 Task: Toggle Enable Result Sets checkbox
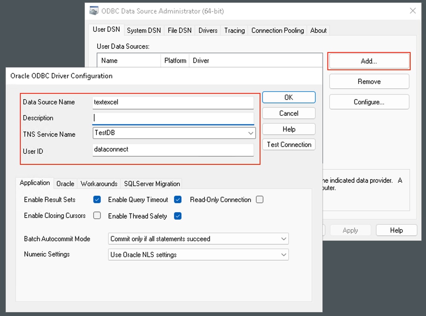coord(97,200)
